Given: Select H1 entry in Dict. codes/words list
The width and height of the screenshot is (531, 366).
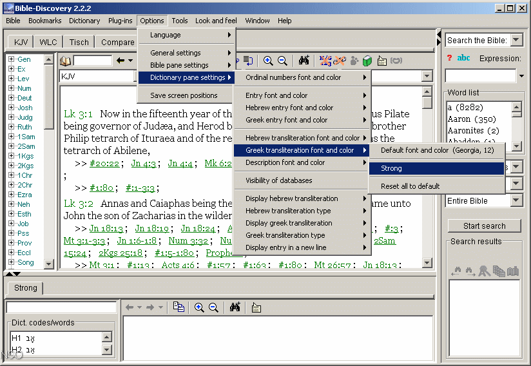Looking at the screenshot, I should 23,338.
